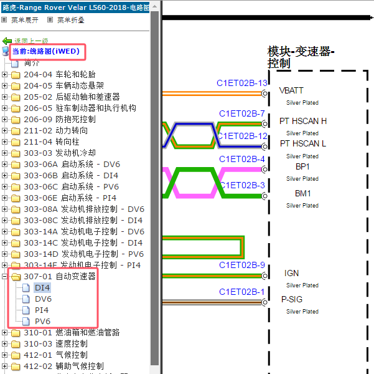Image resolution: width=374 pixels, height=374 pixels.
Task: Expand the 211-02 动力转向 folder
Action: 4,130
